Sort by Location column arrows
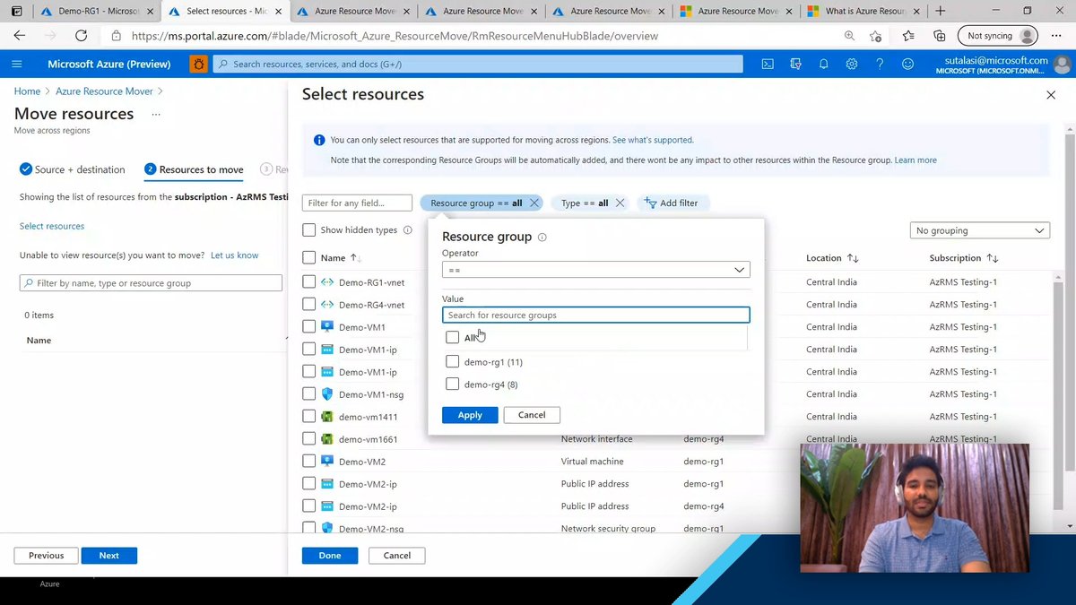The width and height of the screenshot is (1076, 605). point(853,258)
